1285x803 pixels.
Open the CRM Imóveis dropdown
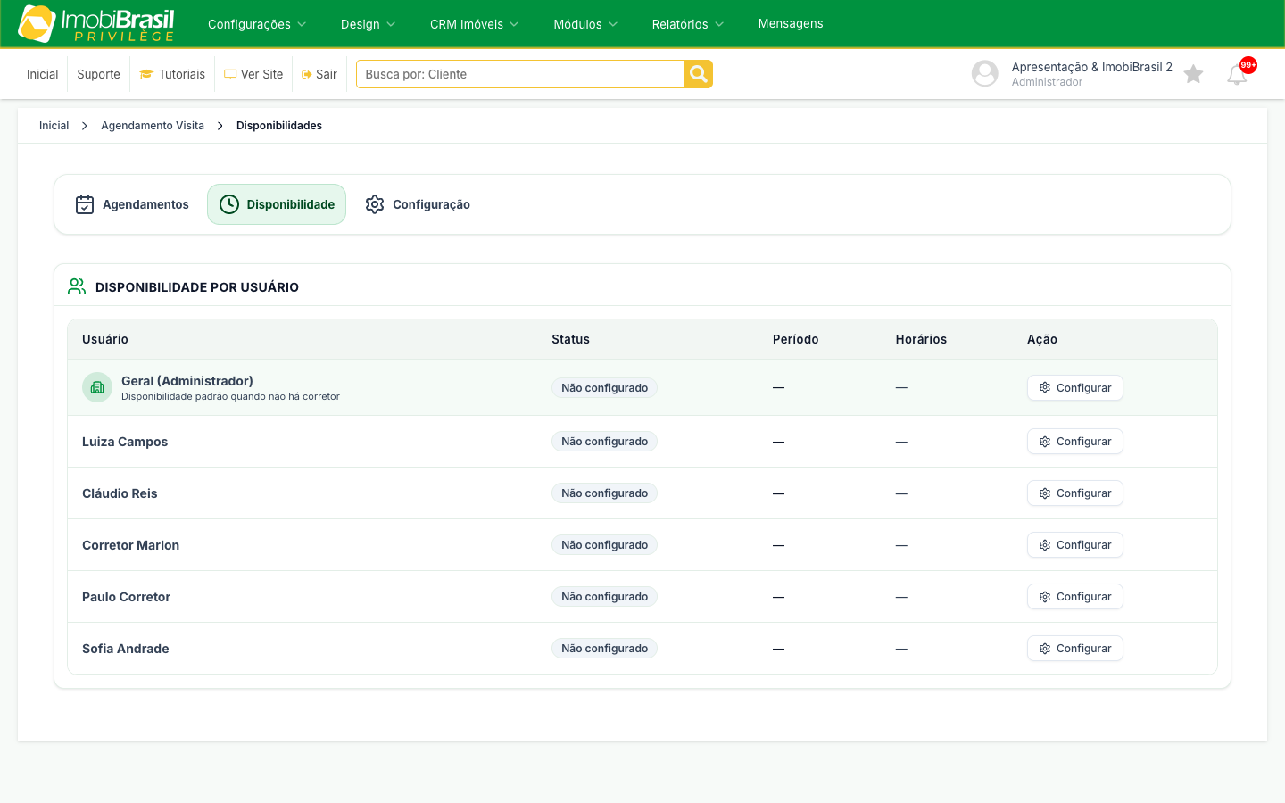click(474, 24)
